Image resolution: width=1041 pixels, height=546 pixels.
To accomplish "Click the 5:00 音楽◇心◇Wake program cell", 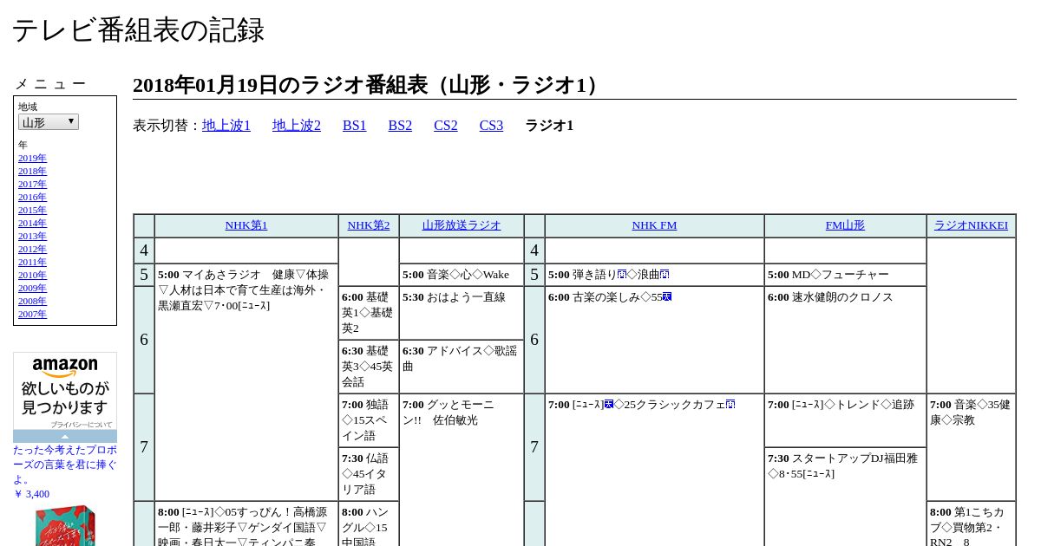I will [462, 275].
